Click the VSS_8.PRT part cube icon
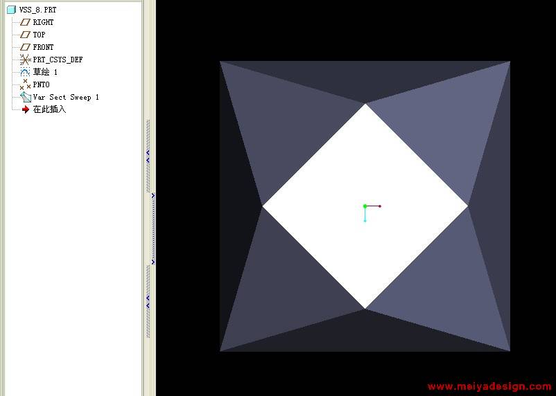This screenshot has height=396, width=556. (11, 10)
